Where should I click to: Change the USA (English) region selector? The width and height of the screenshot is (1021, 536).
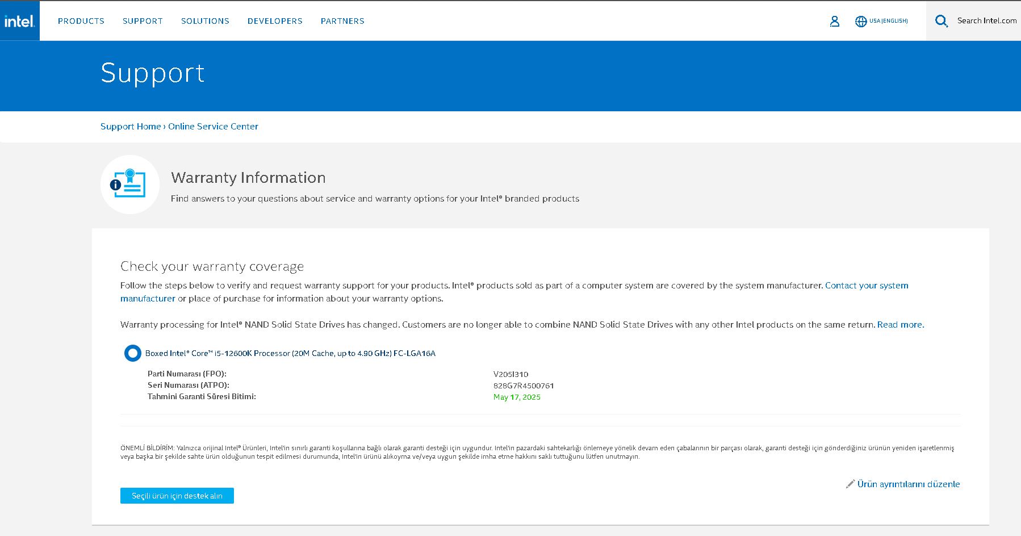pyautogui.click(x=888, y=21)
